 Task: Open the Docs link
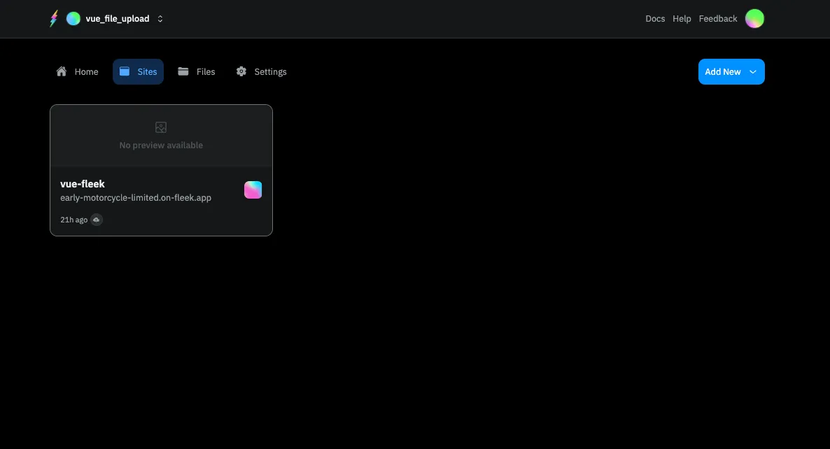coord(655,19)
